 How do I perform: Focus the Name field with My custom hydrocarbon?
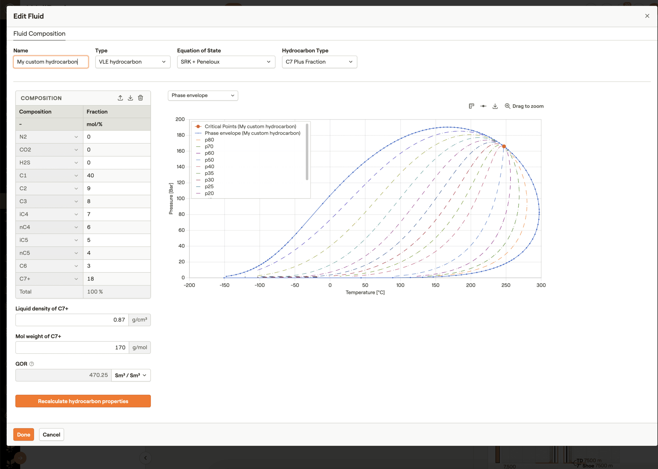click(x=51, y=62)
